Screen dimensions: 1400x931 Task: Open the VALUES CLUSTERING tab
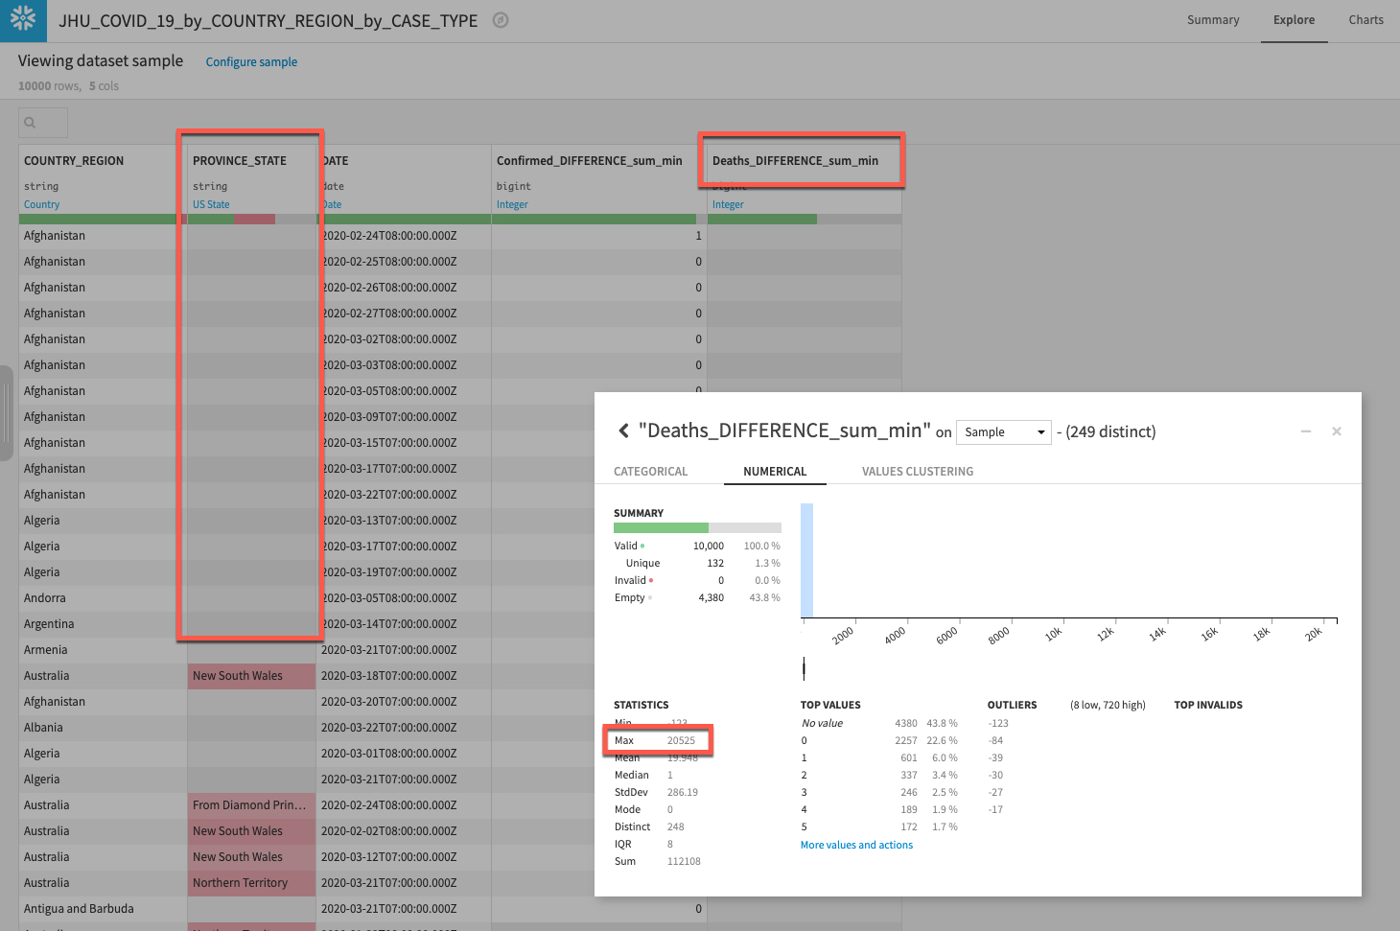pyautogui.click(x=917, y=472)
